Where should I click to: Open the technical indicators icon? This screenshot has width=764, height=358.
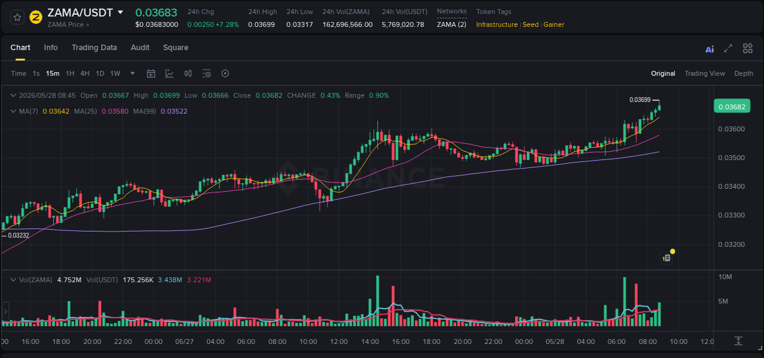[169, 73]
